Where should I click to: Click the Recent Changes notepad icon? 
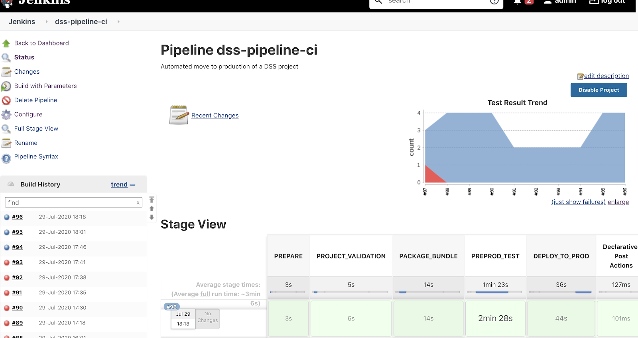[179, 115]
